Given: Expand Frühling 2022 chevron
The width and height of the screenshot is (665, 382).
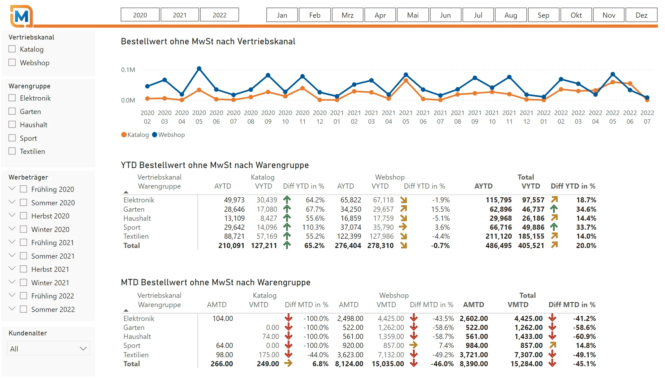Looking at the screenshot, I should click(x=12, y=295).
